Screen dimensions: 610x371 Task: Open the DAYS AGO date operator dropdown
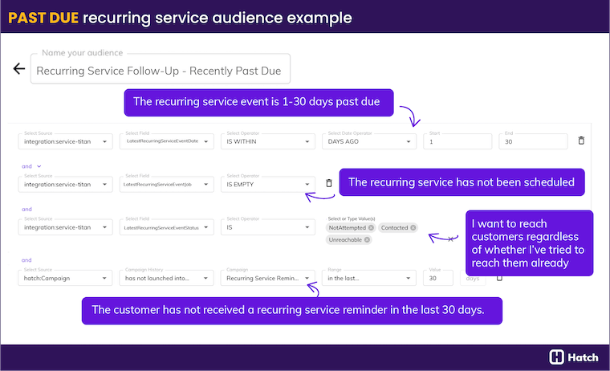[x=368, y=141]
